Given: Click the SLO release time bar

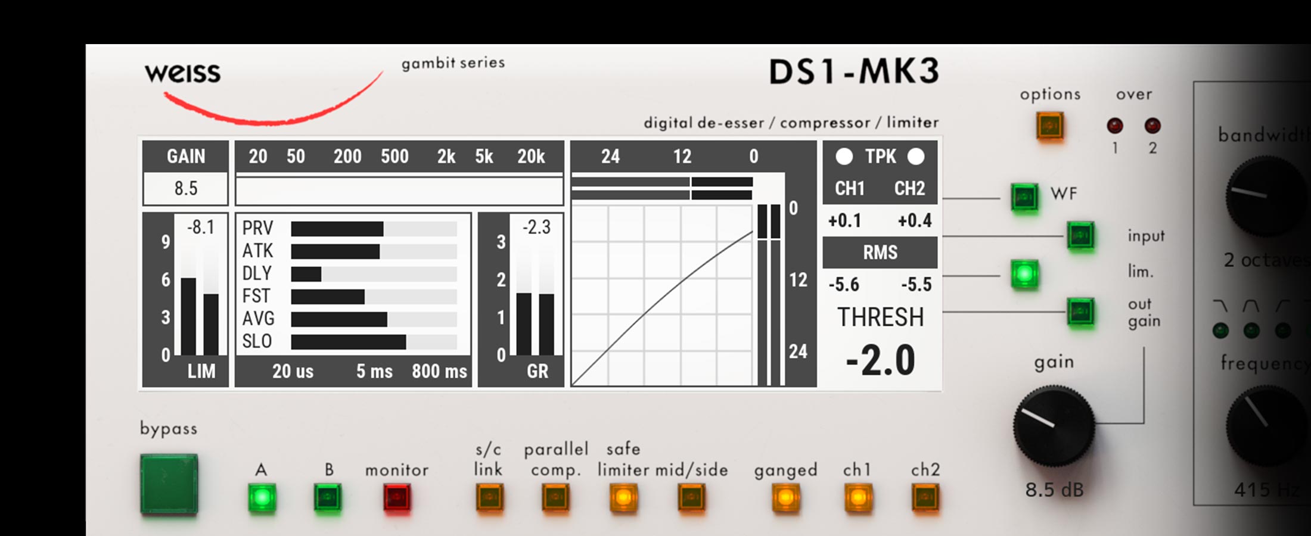Looking at the screenshot, I should click(x=374, y=342).
